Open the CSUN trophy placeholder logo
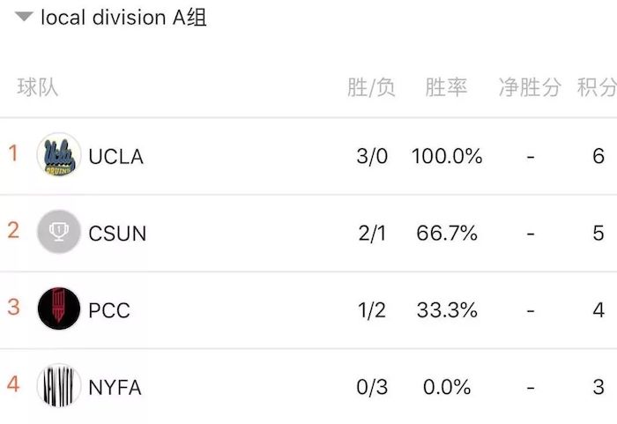The height and width of the screenshot is (424, 617). coord(59,232)
